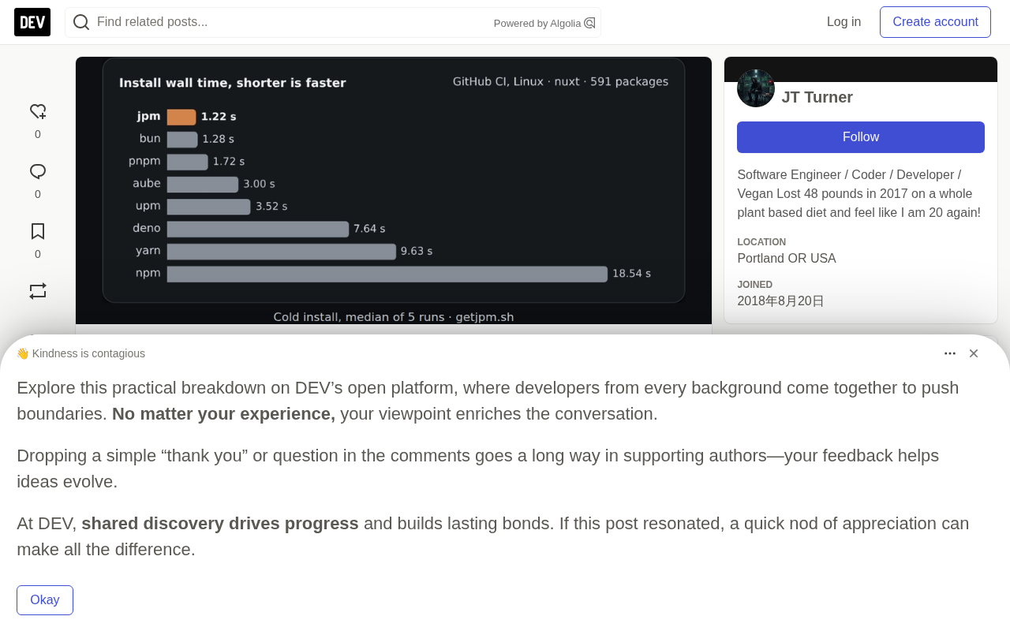Open the Powered by Algolia link
Image resolution: width=1010 pixels, height=631 pixels.
(x=544, y=23)
